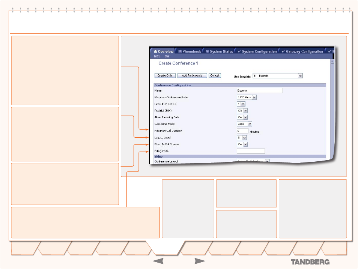The image size is (358, 269).
Task: Open the System Status tab
Action: coord(219,51)
